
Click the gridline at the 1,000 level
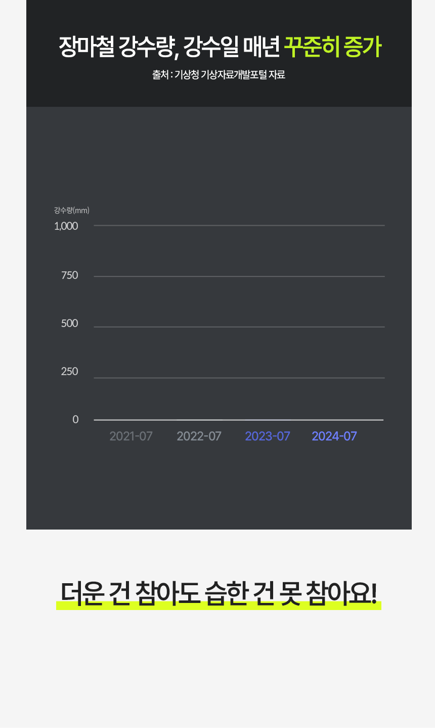[239, 225]
